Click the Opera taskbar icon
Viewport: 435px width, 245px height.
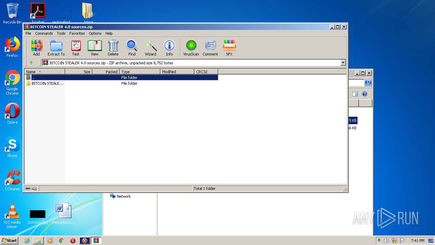click(73, 241)
